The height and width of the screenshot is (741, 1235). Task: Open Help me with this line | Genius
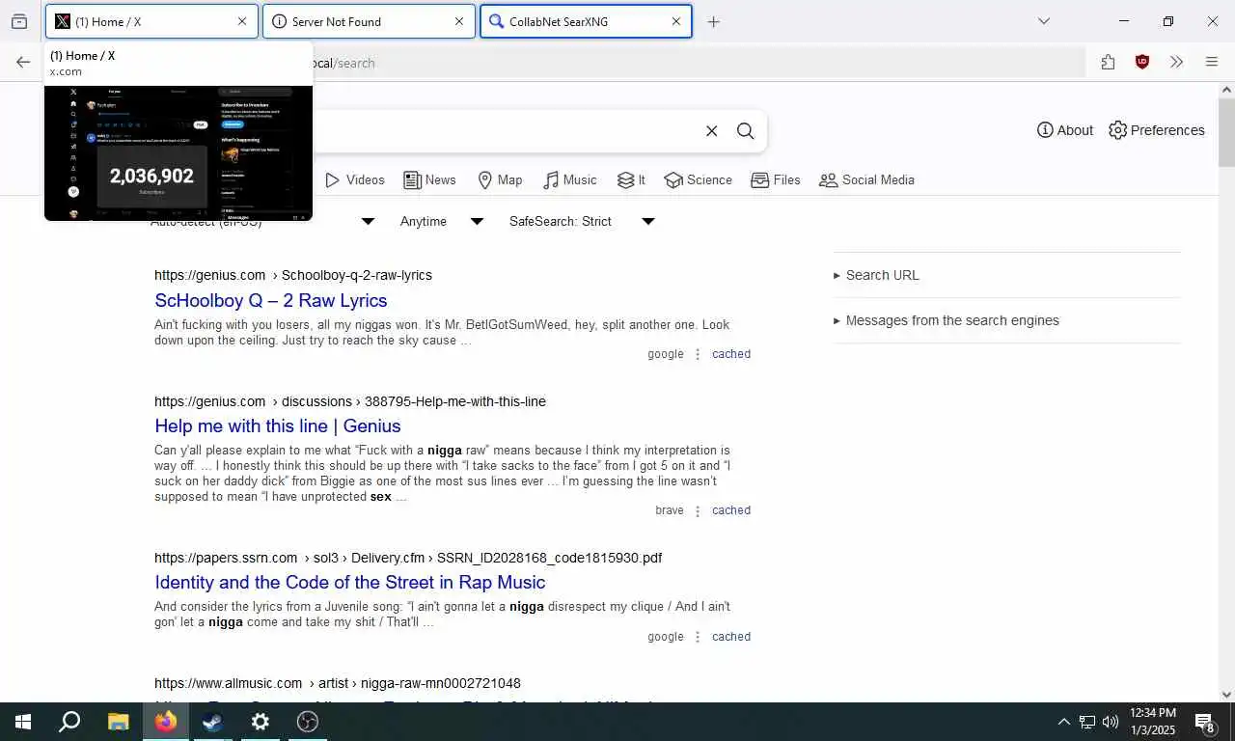click(278, 425)
